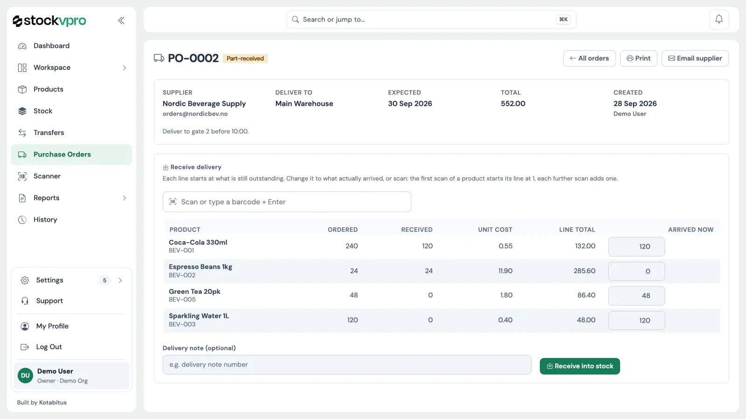Click the Purchase Orders truck icon in sidebar

click(22, 155)
